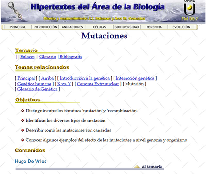The image size is (206, 174).
Task: Click the Arriba link
Action: click(47, 78)
